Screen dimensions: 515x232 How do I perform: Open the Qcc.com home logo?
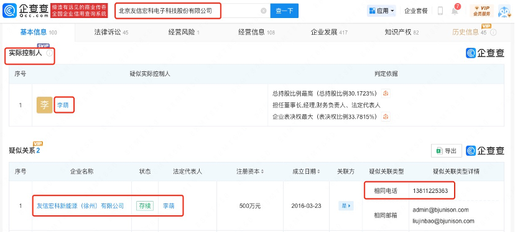coord(26,11)
